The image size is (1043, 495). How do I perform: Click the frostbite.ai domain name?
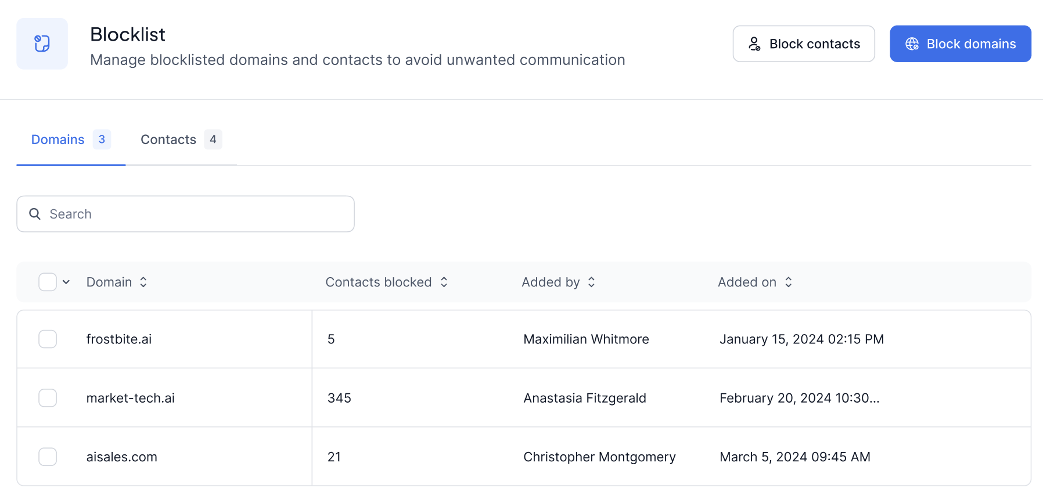119,339
